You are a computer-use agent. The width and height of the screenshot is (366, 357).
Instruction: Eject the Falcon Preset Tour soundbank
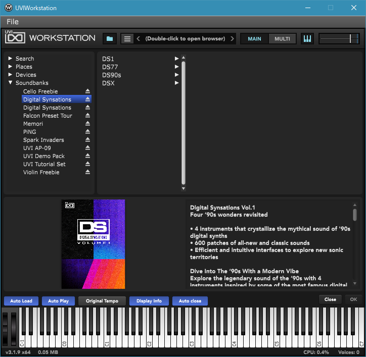[87, 116]
